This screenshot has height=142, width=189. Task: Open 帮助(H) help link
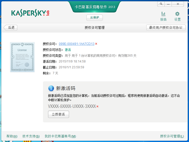point(12,136)
